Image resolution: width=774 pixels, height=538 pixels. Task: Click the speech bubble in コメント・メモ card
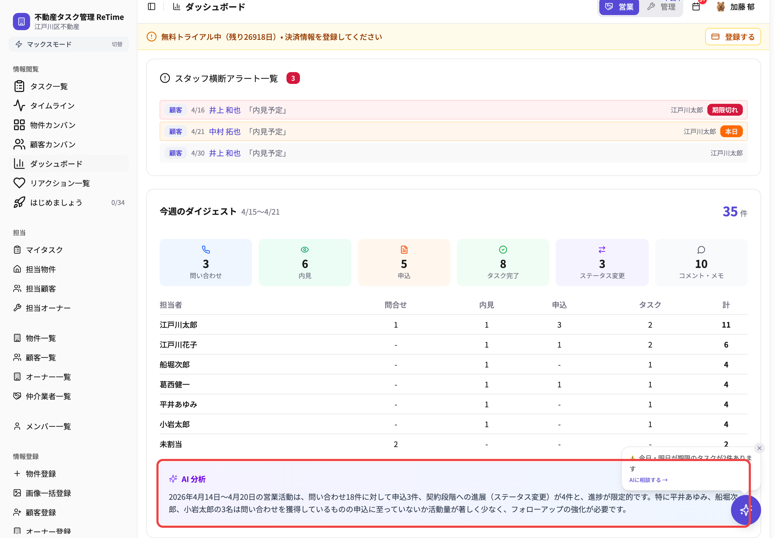(701, 249)
